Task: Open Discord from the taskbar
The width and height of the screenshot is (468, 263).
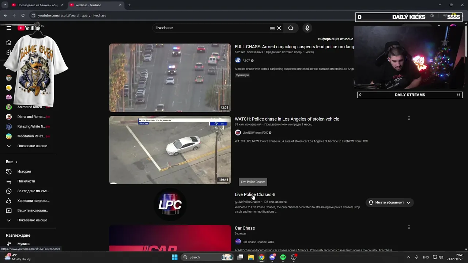Action: click(272, 257)
